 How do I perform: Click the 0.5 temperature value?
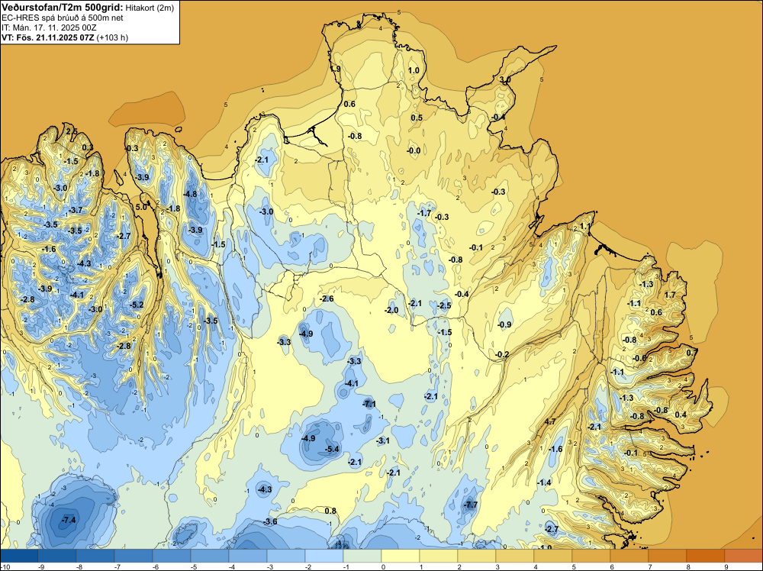coord(417,118)
